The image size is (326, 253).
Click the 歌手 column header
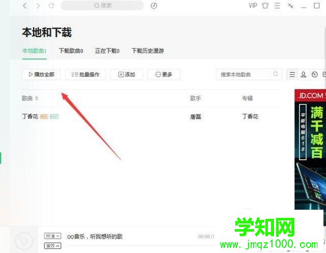196,98
